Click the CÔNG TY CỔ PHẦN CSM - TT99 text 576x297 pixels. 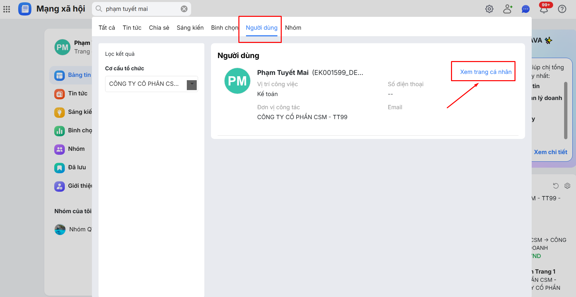tap(302, 117)
